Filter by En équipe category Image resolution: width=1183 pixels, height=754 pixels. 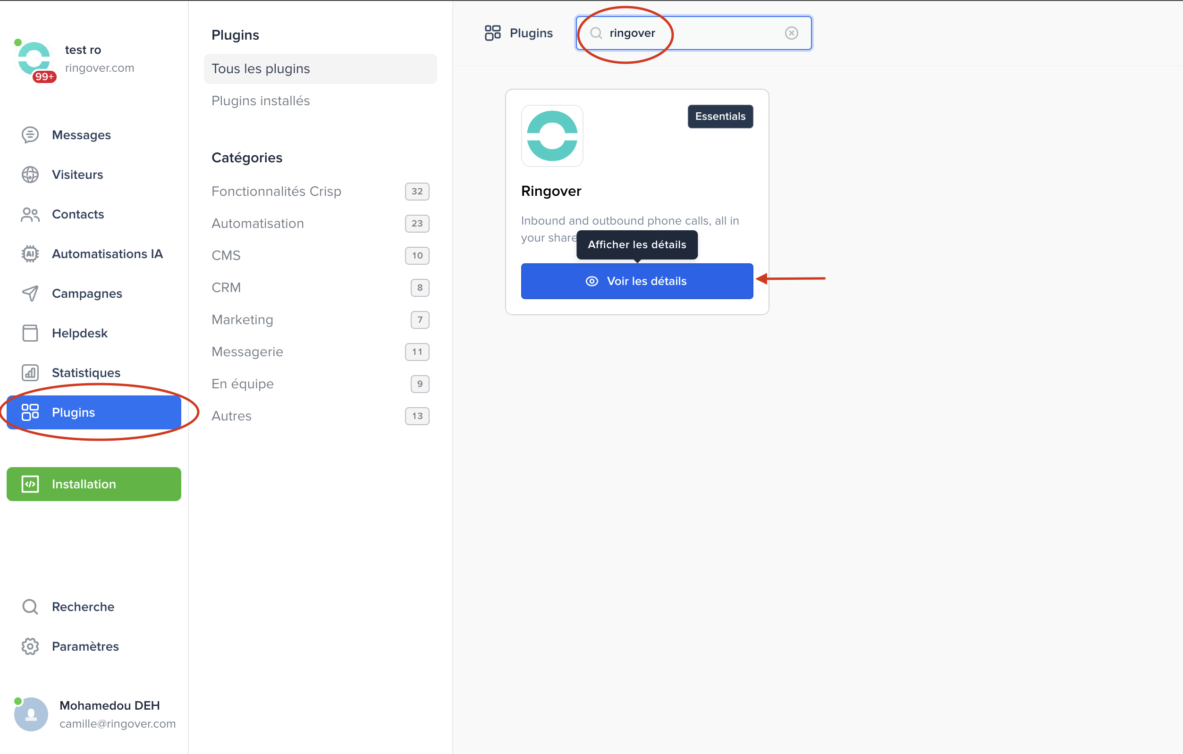[x=321, y=384]
